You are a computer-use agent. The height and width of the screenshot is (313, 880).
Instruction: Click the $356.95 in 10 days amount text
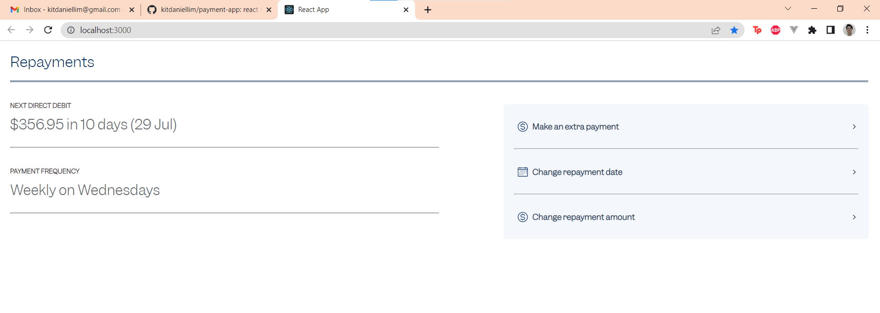[93, 124]
